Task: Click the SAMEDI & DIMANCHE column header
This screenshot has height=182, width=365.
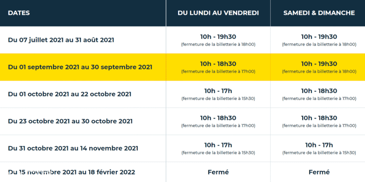Action: click(319, 13)
